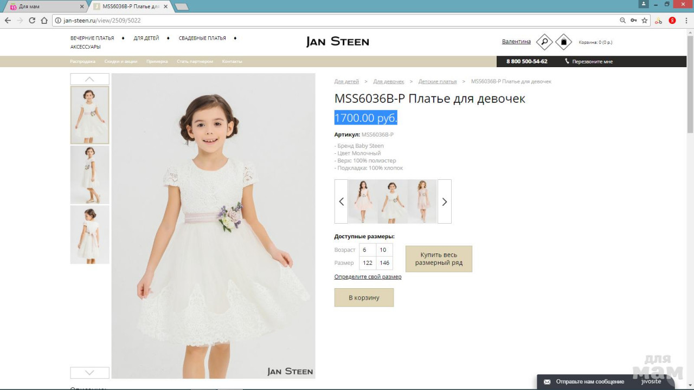Select the pink dress thumbnail in related carousel
The image size is (694, 390).
(363, 201)
